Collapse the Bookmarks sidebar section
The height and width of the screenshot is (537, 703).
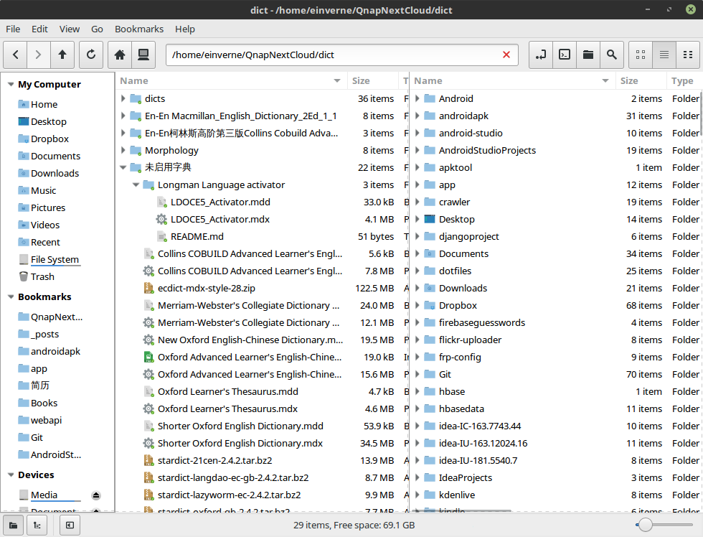11,297
